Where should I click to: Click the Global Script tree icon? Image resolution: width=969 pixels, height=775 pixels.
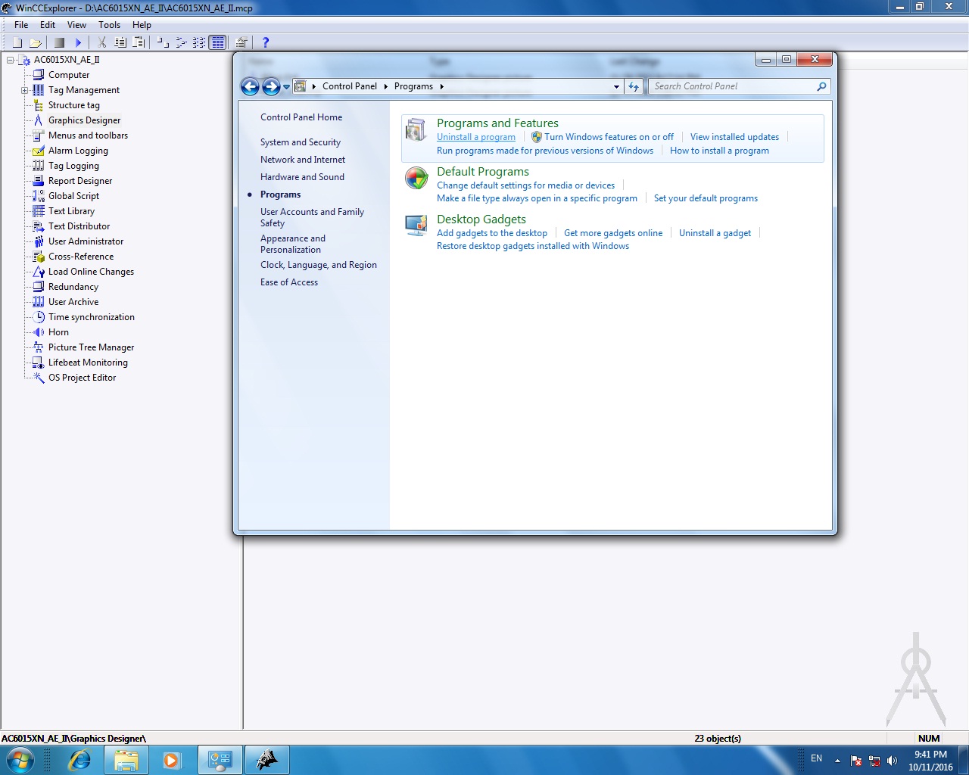point(39,196)
